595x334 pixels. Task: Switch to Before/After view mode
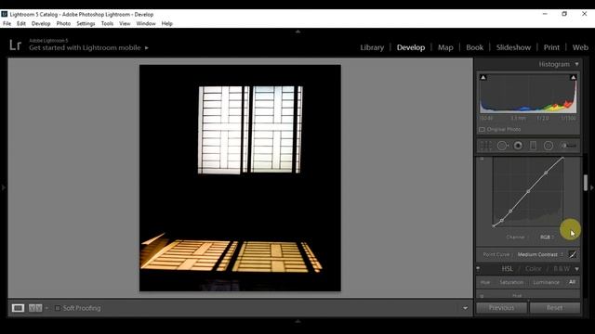[35, 308]
